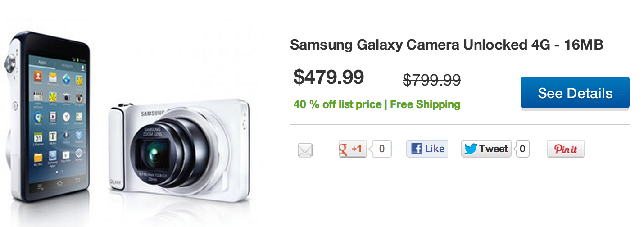
Task: Open the Samsung Galaxy Camera product title
Action: (446, 45)
